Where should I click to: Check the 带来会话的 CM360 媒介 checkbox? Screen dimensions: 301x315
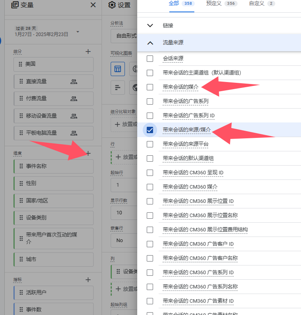click(150, 187)
